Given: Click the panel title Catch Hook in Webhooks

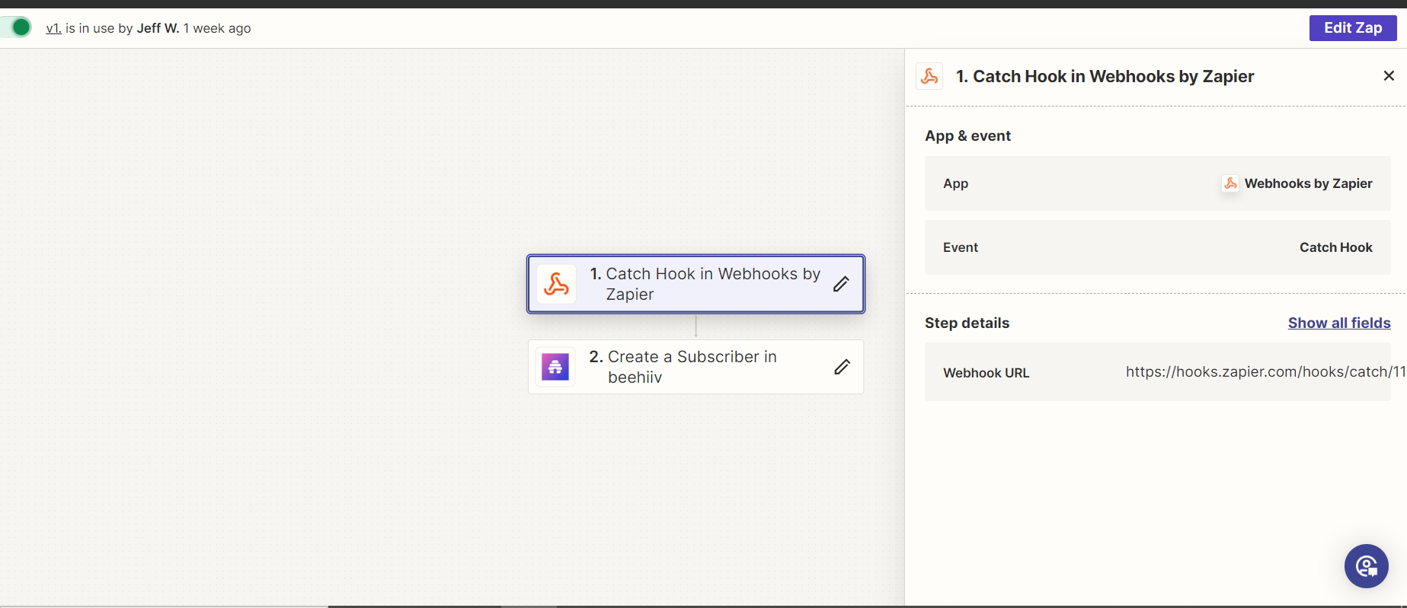Looking at the screenshot, I should click(x=1105, y=76).
